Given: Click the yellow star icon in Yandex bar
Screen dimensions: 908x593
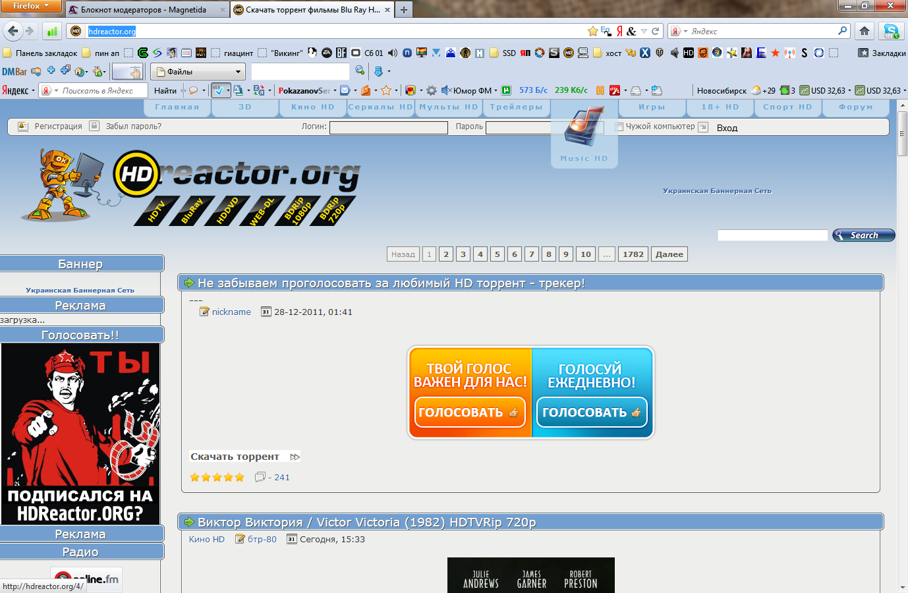Looking at the screenshot, I should [x=386, y=90].
